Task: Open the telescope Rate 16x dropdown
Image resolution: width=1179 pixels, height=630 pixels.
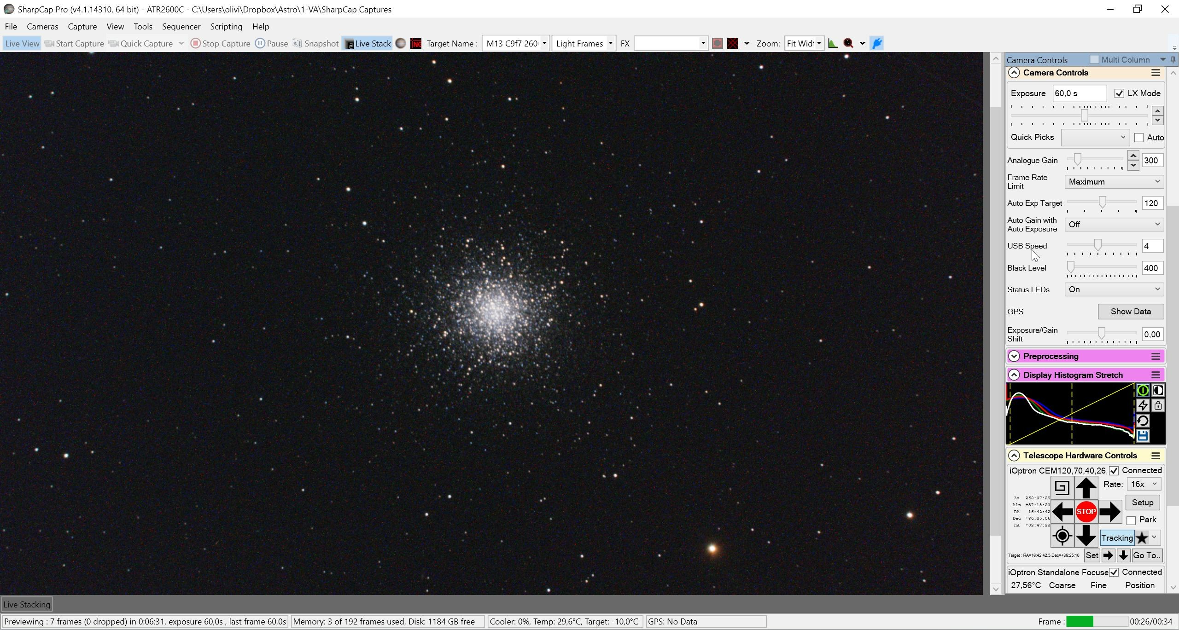Action: pyautogui.click(x=1144, y=484)
